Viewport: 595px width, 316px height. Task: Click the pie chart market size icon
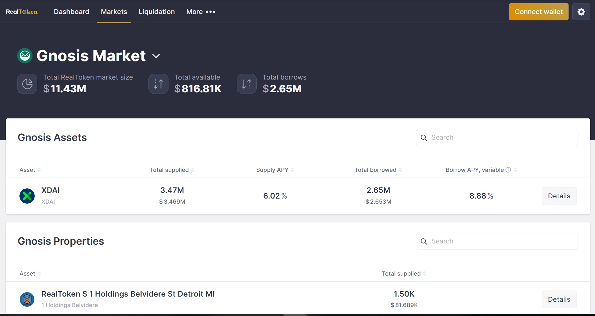[x=27, y=84]
